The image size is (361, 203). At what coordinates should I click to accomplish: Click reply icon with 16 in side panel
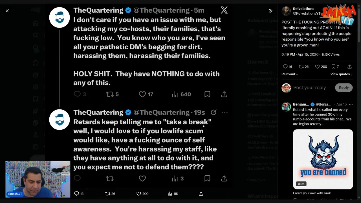point(285,67)
